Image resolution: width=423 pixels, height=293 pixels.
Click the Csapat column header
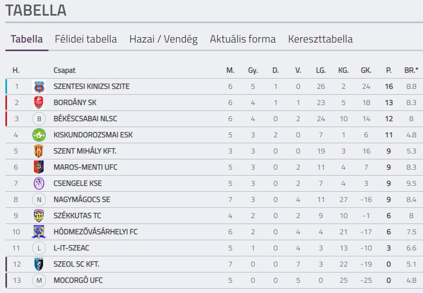click(65, 71)
